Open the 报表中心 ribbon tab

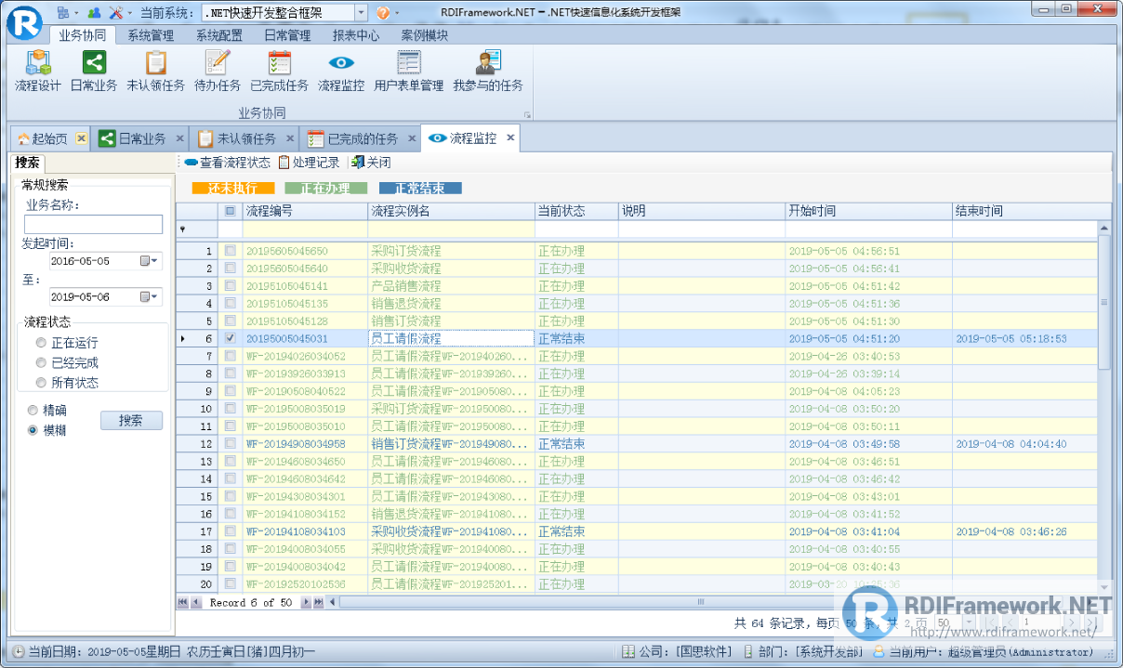point(356,35)
